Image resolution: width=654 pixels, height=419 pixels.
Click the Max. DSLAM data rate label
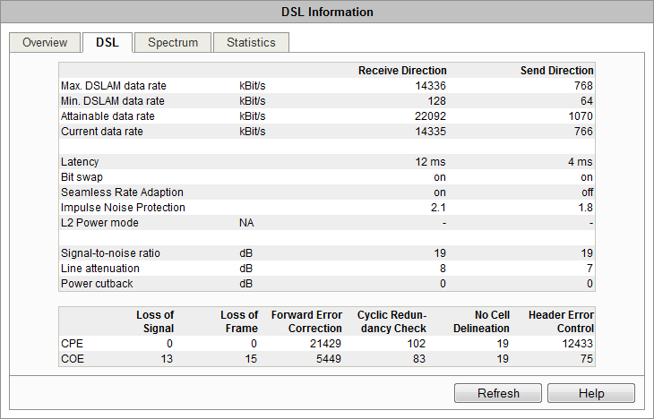(114, 86)
